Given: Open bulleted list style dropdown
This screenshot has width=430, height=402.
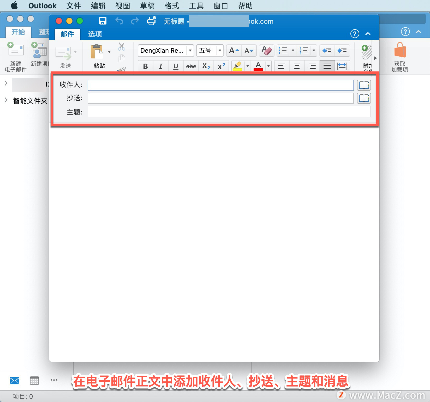Looking at the screenshot, I should (293, 51).
